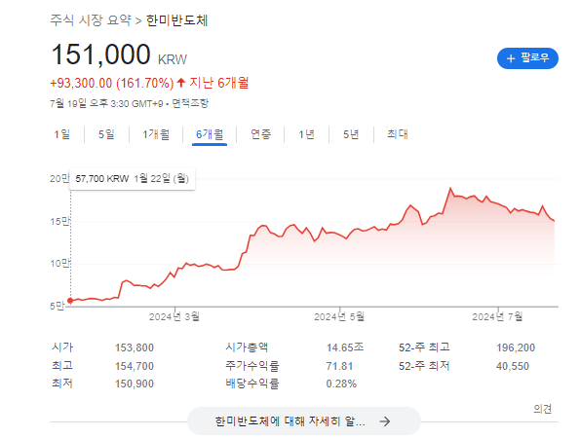This screenshot has width=580, height=438.
Task: Switch chart to the 1년 tab
Action: 307,134
